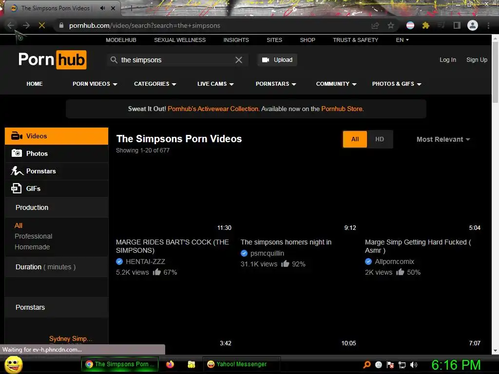Open SHOP in the top bar
The width and height of the screenshot is (499, 374).
(307, 40)
